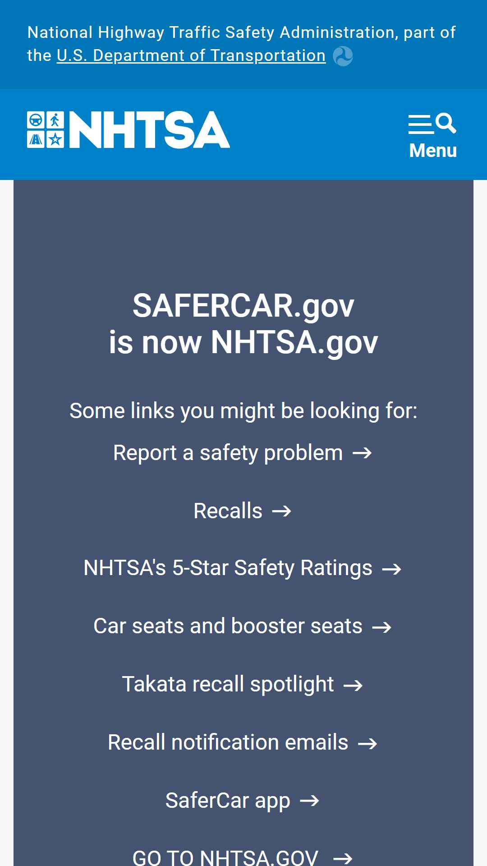Screen dimensions: 487x866
Task: Click the search magnifier icon
Action: click(446, 123)
